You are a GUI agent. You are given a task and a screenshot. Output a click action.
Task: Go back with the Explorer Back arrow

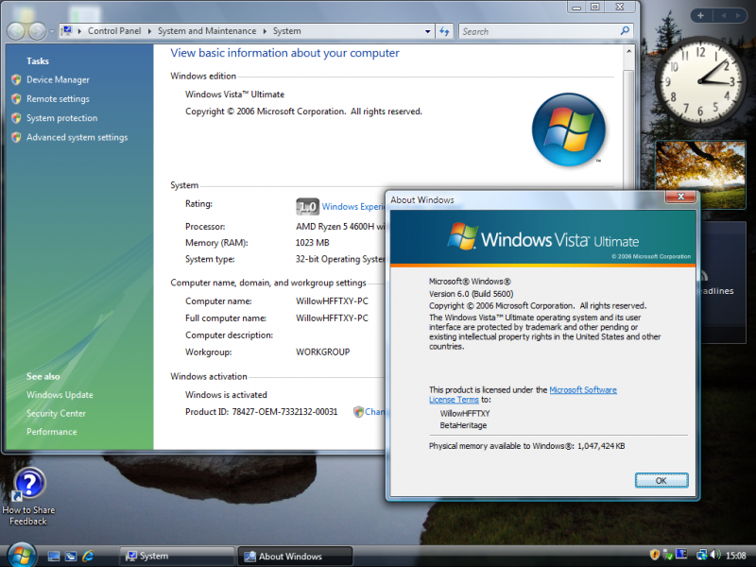click(x=16, y=31)
